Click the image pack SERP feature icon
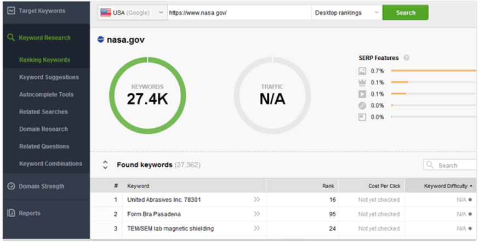This screenshot has width=479, height=243. (x=362, y=71)
